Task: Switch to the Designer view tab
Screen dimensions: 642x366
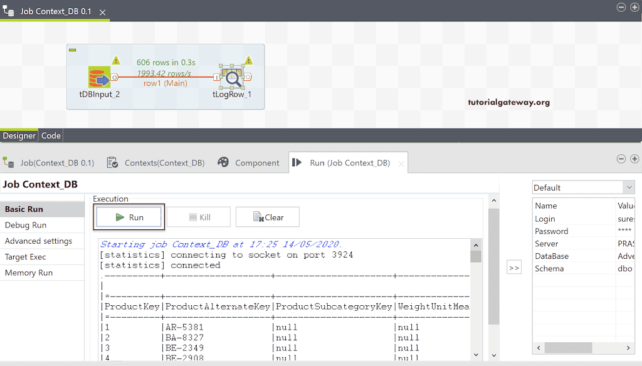Action: click(x=19, y=135)
